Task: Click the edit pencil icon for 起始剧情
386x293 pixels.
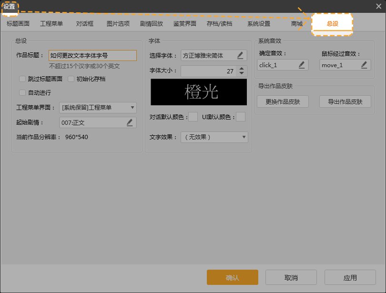Action: (x=130, y=122)
